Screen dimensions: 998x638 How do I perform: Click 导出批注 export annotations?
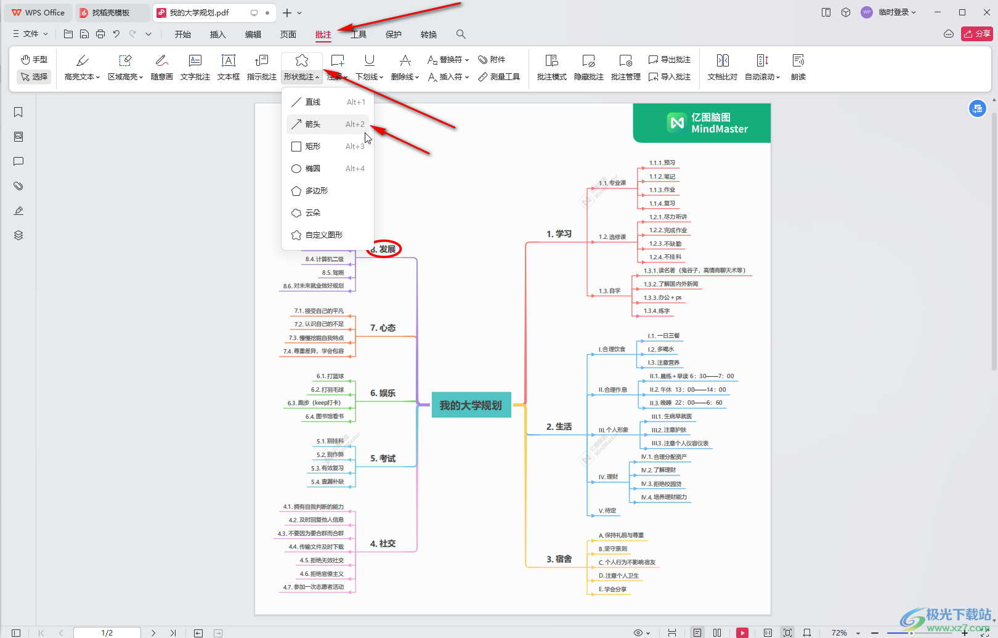click(x=670, y=59)
